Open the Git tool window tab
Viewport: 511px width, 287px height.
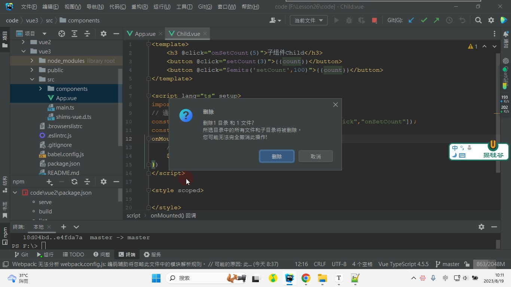tap(21, 254)
